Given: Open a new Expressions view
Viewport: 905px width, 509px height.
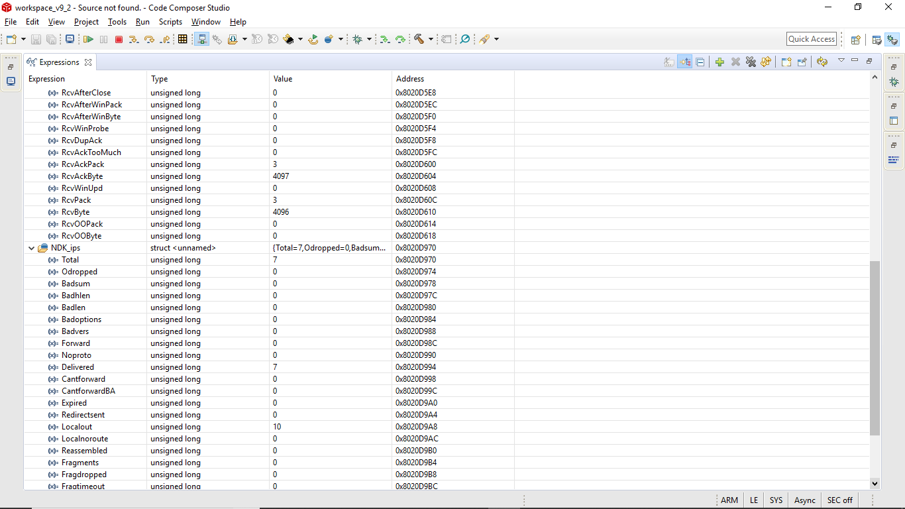Looking at the screenshot, I should click(x=786, y=62).
